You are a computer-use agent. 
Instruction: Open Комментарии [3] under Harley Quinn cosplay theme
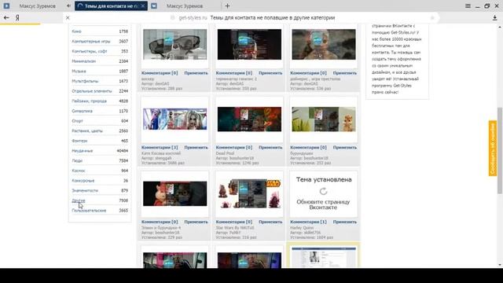(x=160, y=148)
